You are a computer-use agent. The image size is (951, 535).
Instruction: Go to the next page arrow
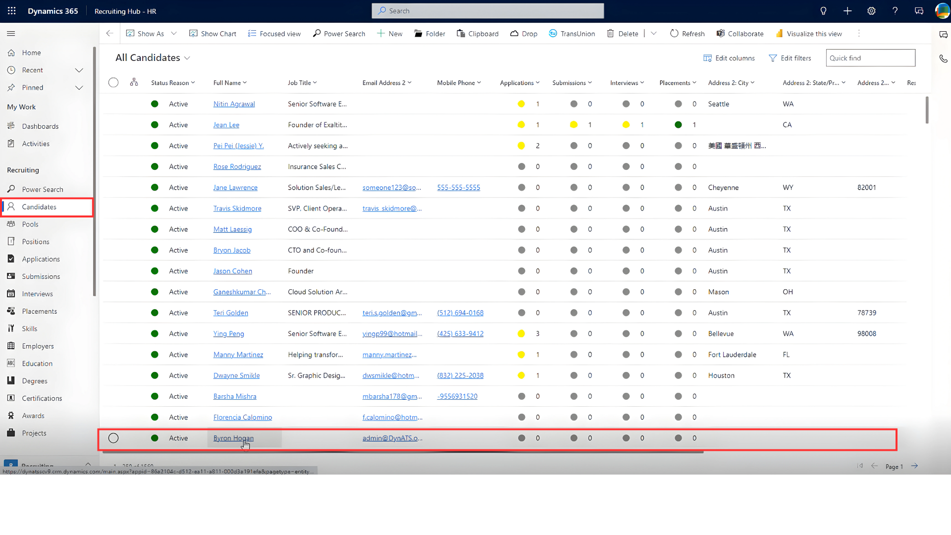tap(915, 466)
